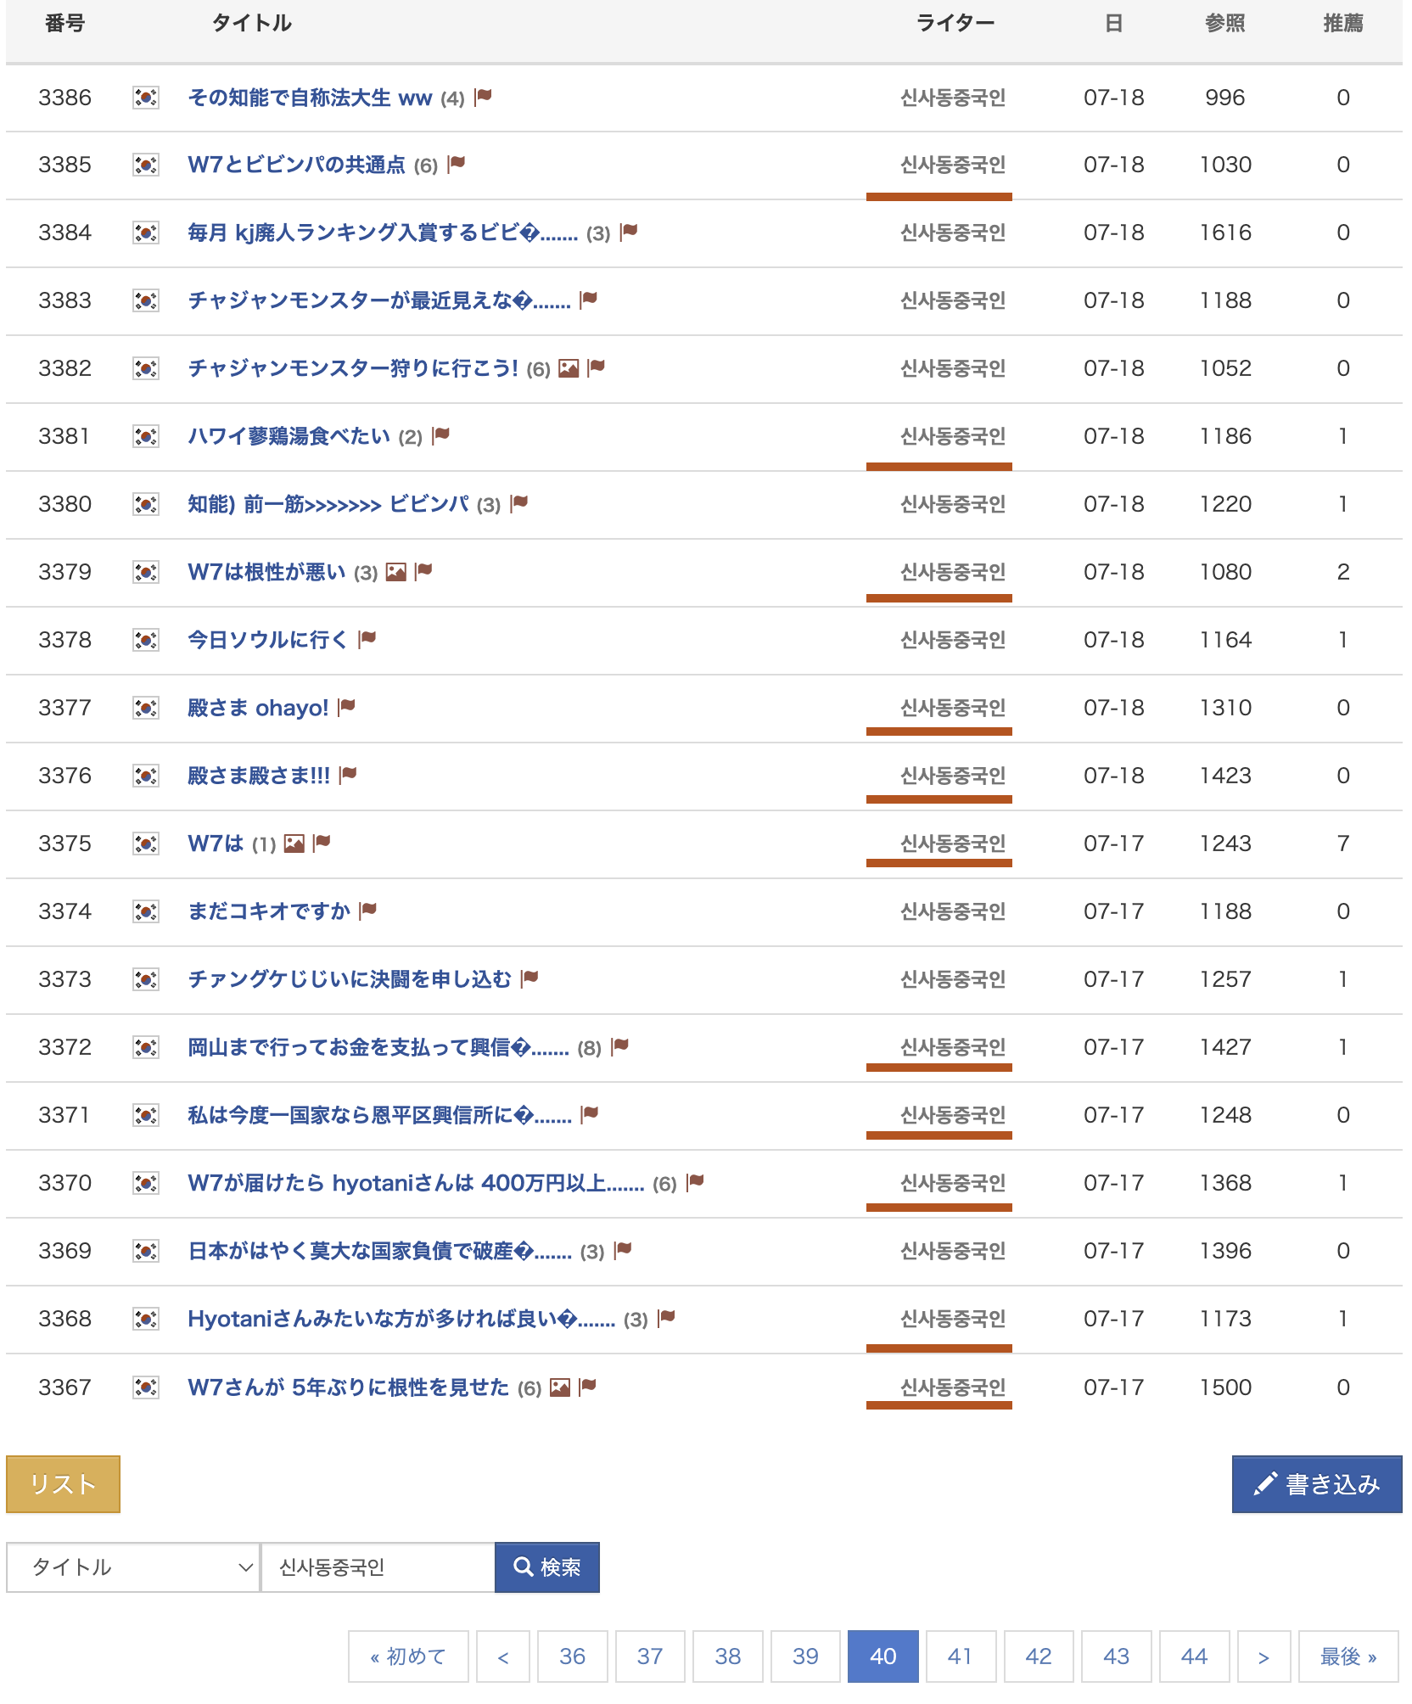Image resolution: width=1412 pixels, height=1704 pixels.
Task: Click the Korean flag icon for post 3380
Action: tap(146, 505)
